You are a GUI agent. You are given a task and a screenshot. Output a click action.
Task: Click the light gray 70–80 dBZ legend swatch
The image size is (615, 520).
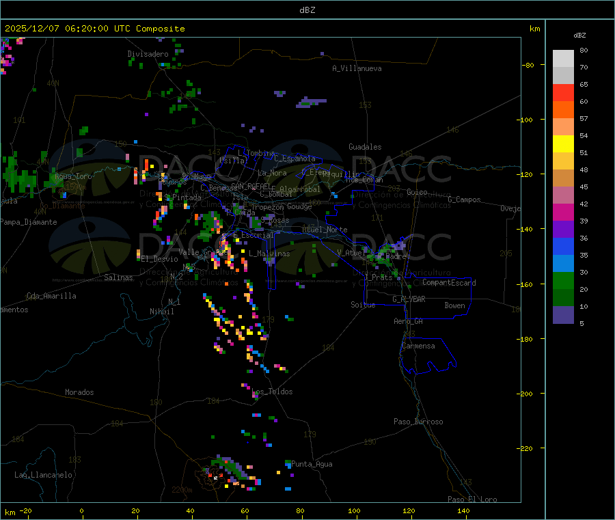(563, 59)
